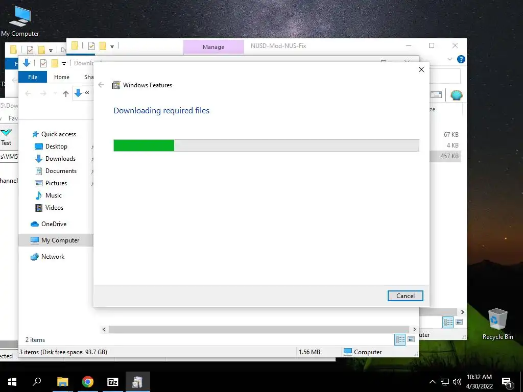Open File Explorer from taskbar
Screen dimensions: 523x392
click(62, 382)
